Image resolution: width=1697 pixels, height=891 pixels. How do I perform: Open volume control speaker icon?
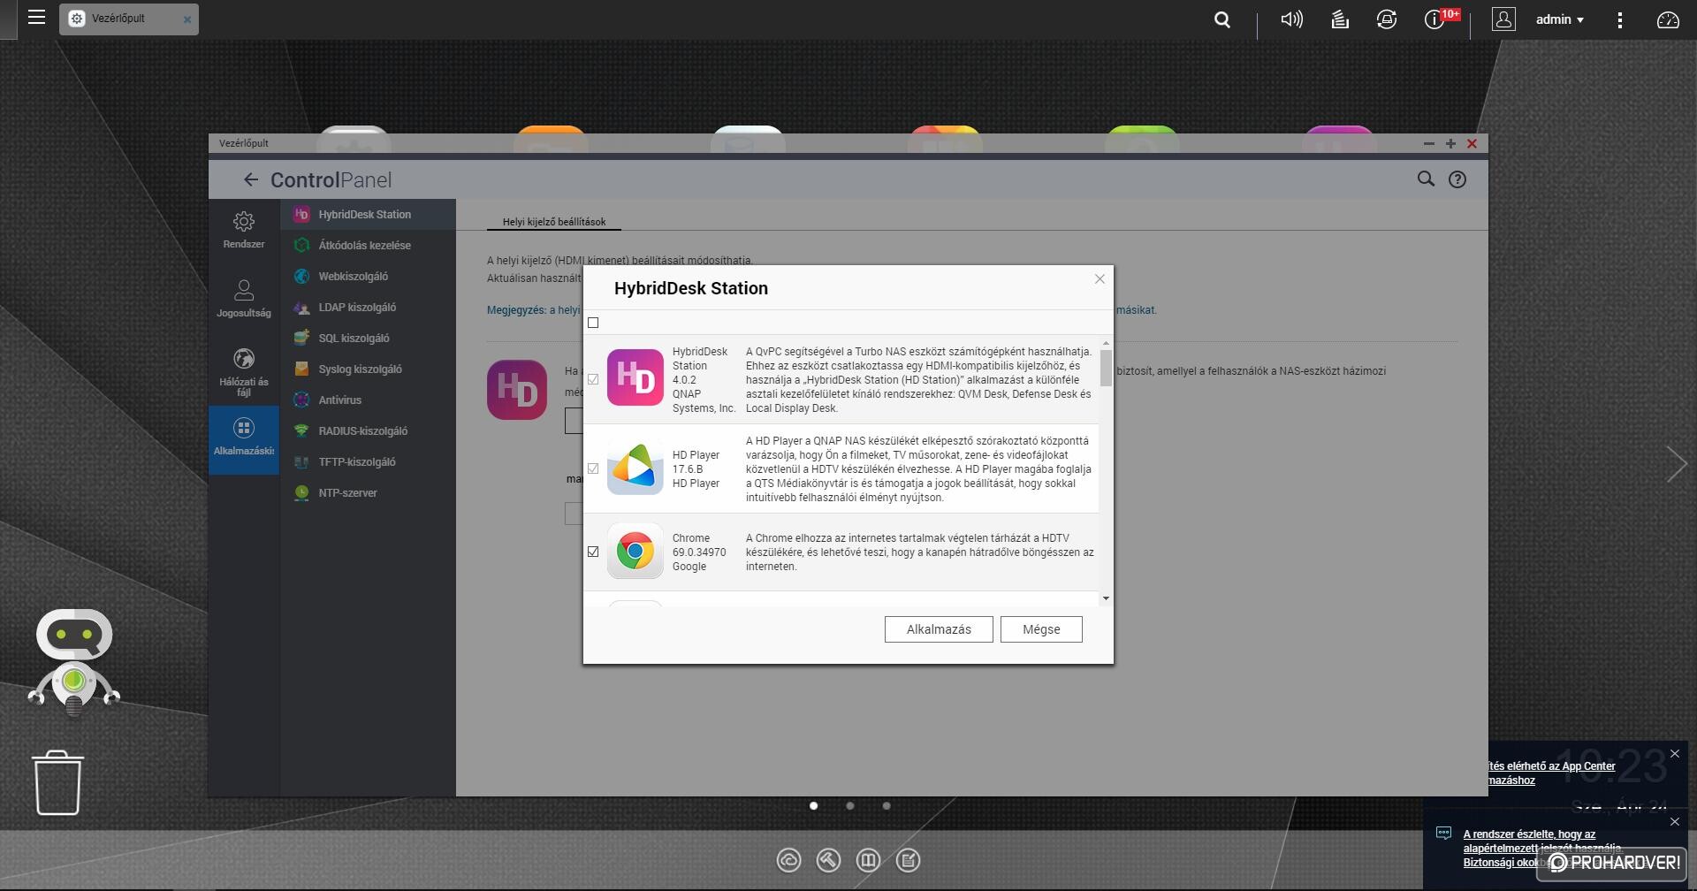pyautogui.click(x=1291, y=19)
